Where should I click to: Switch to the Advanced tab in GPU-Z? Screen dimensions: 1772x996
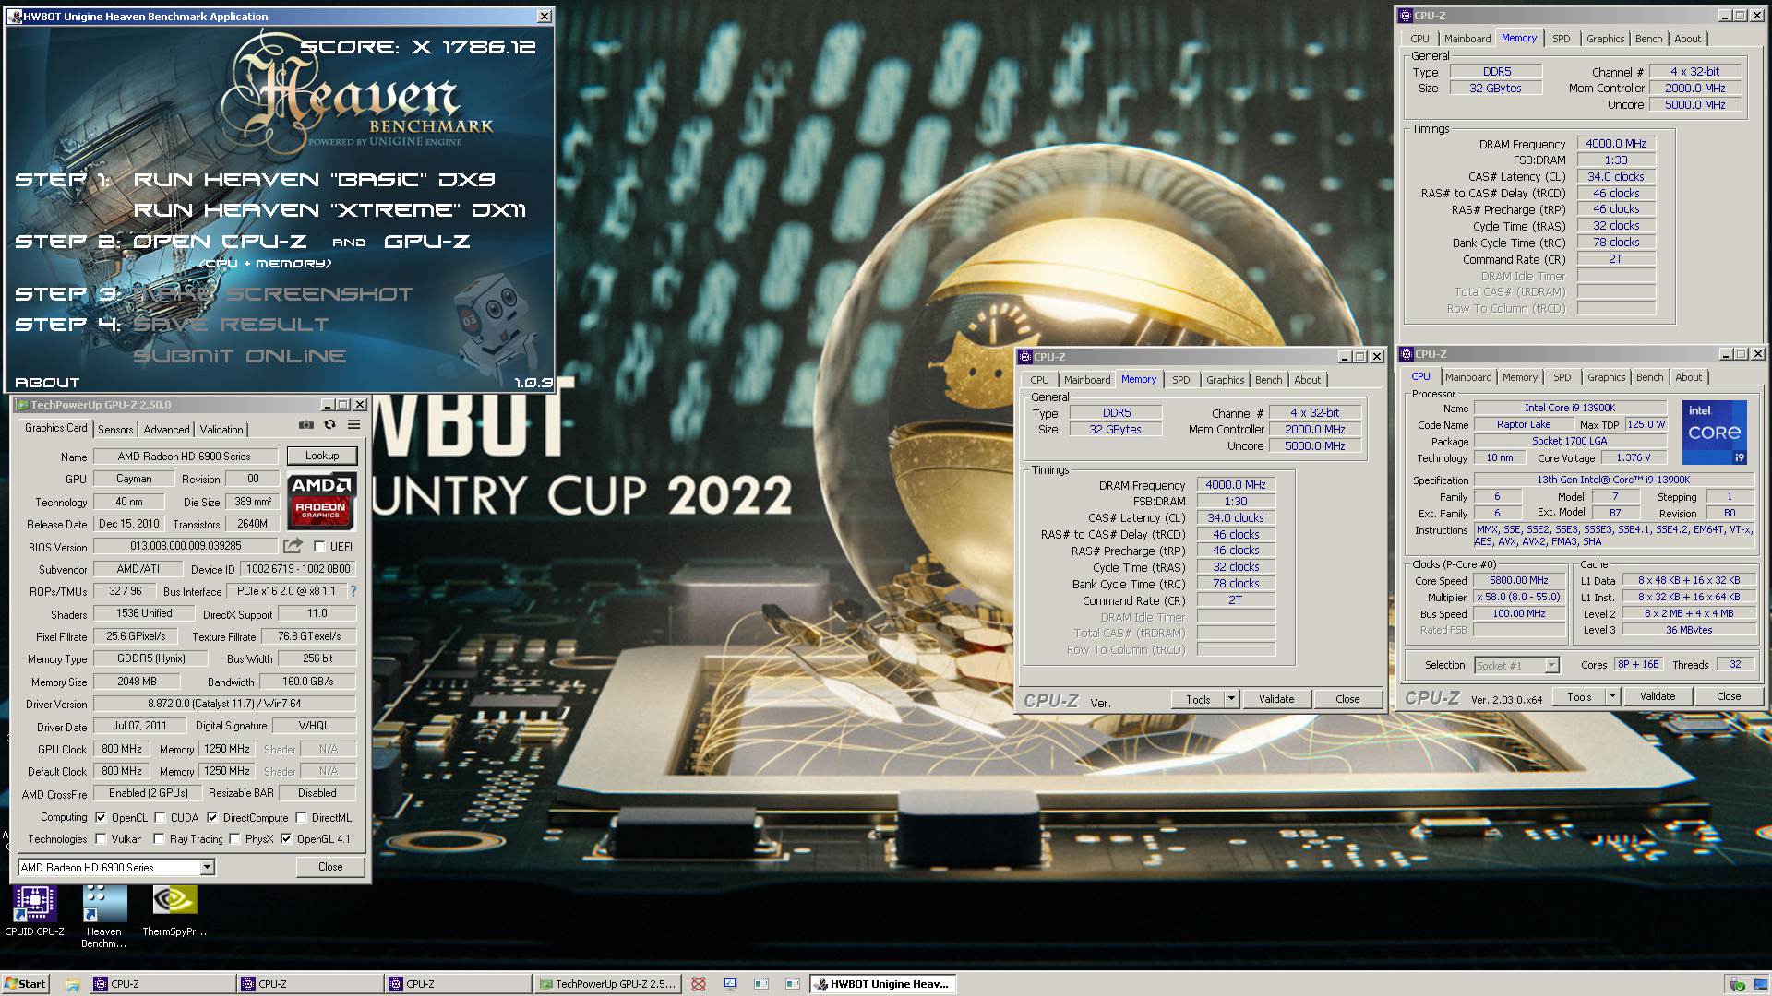pyautogui.click(x=166, y=429)
